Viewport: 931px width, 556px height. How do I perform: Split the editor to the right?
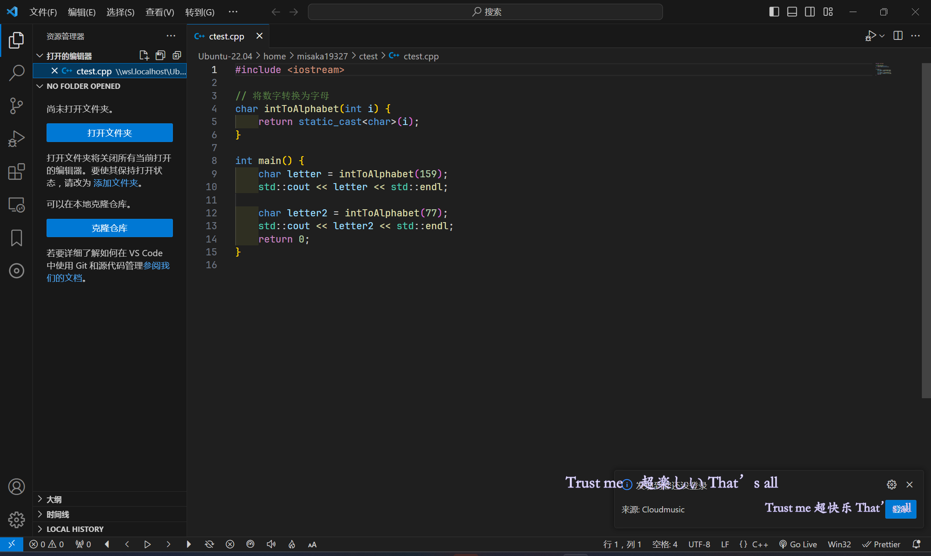(x=898, y=36)
